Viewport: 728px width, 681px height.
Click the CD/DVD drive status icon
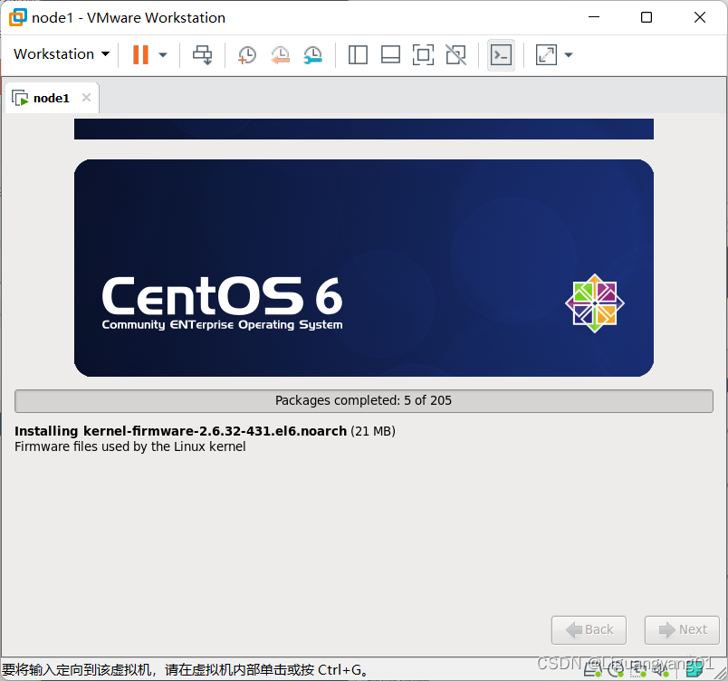616,669
